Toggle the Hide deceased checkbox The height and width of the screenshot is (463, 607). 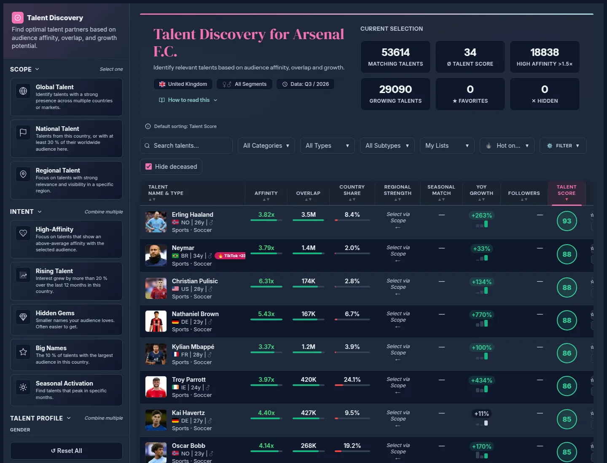[x=148, y=167]
